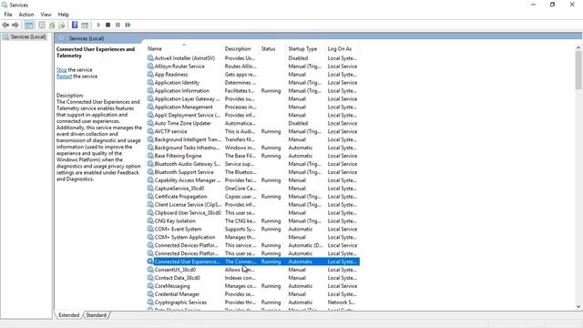Click the scrollbar down arrow
The image size is (583, 328).
[x=578, y=306]
